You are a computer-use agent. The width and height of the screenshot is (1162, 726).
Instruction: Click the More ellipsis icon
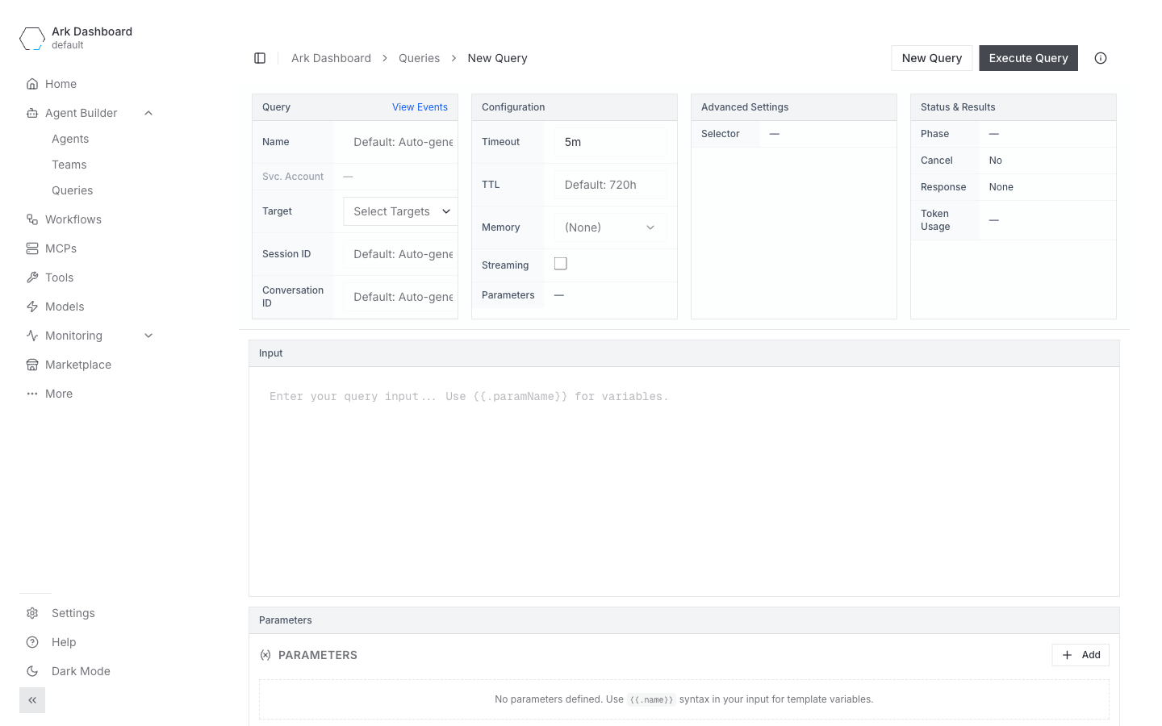point(32,394)
